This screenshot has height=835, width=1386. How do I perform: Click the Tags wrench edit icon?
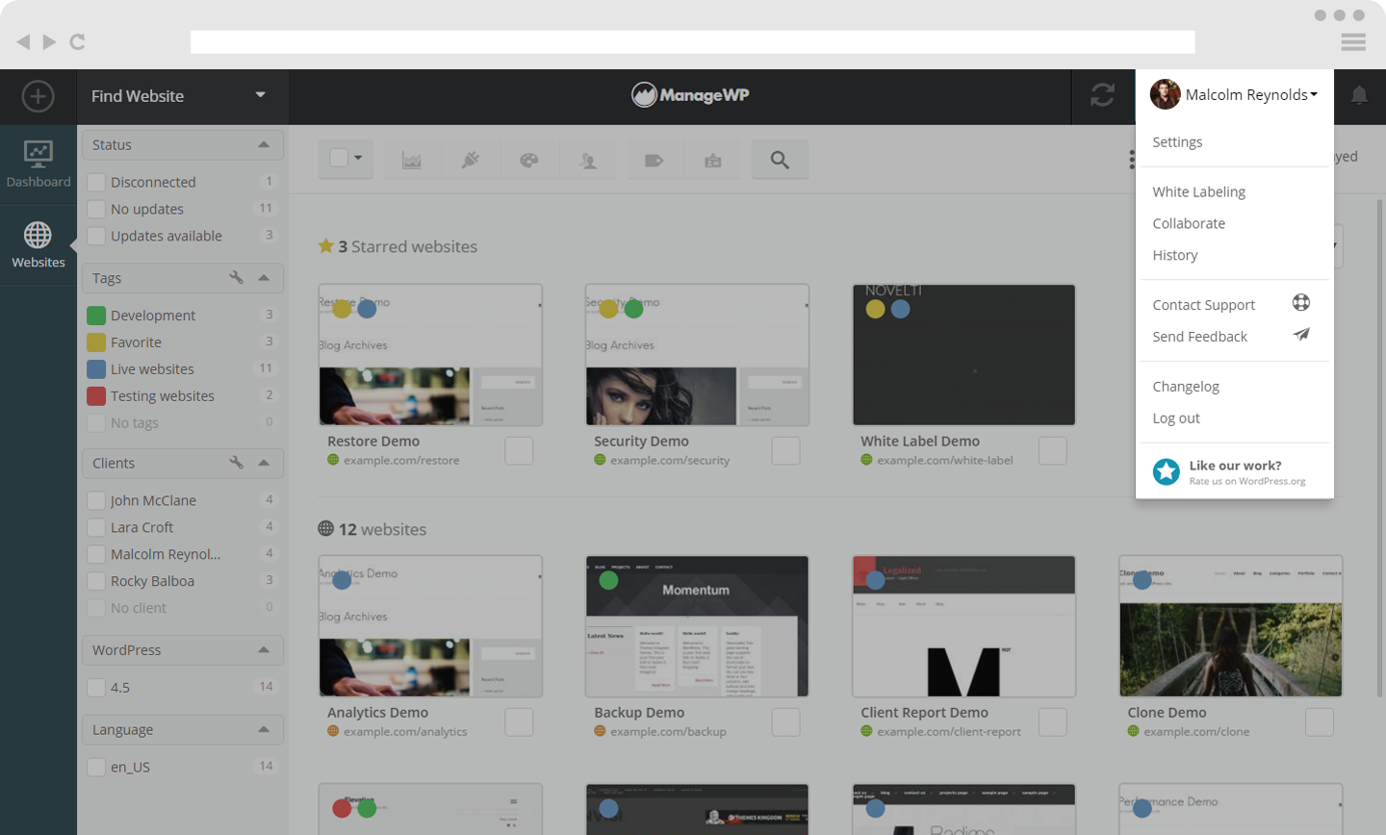[236, 278]
